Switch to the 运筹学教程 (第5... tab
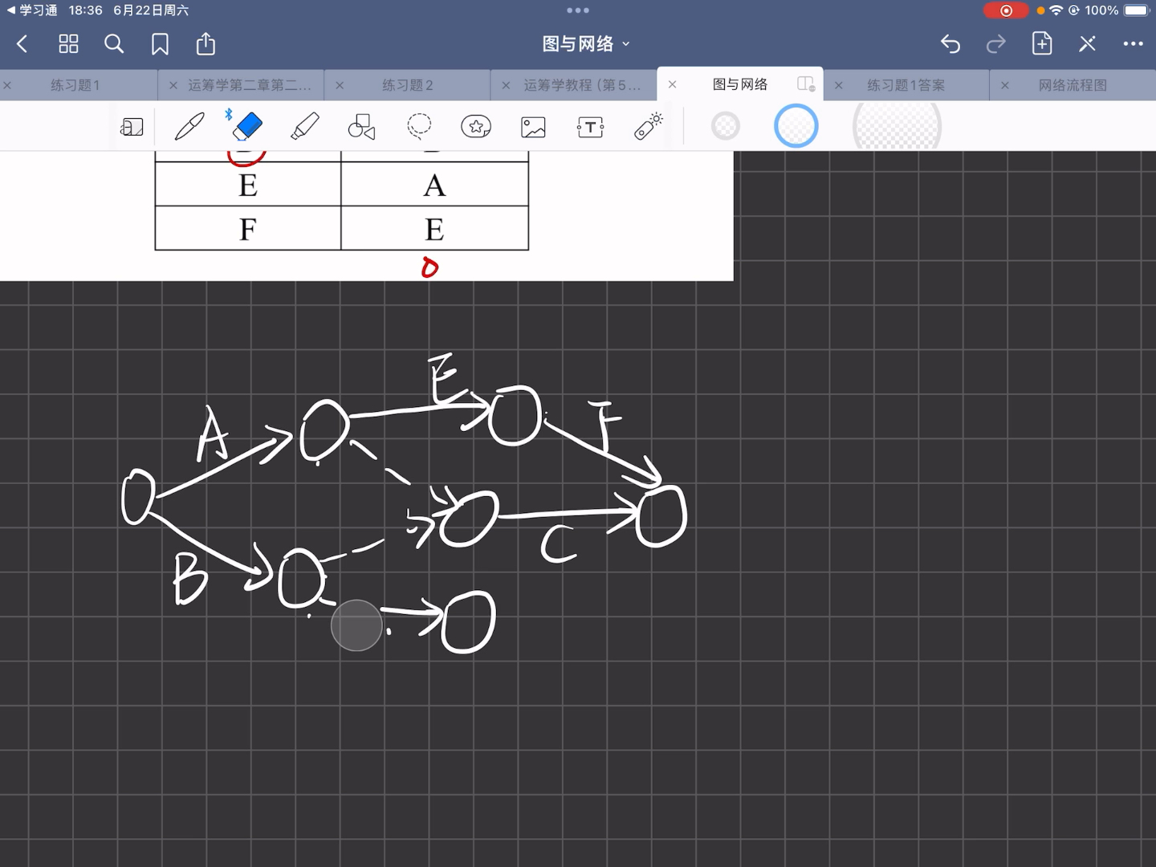This screenshot has width=1156, height=867. click(x=583, y=85)
